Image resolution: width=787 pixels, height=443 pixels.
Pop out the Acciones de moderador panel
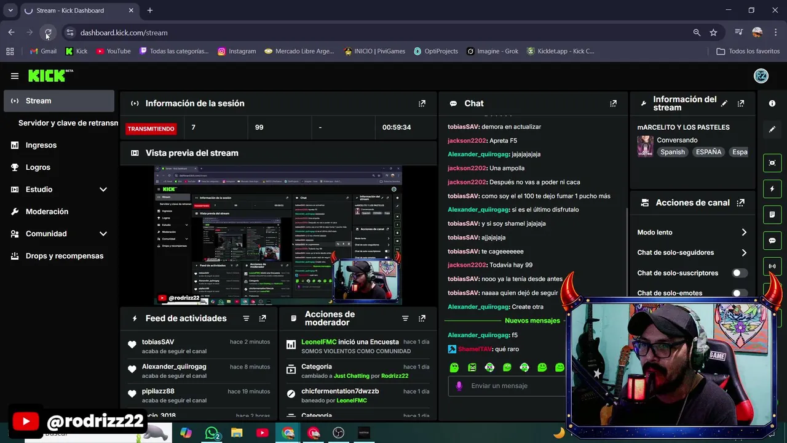[x=422, y=318]
